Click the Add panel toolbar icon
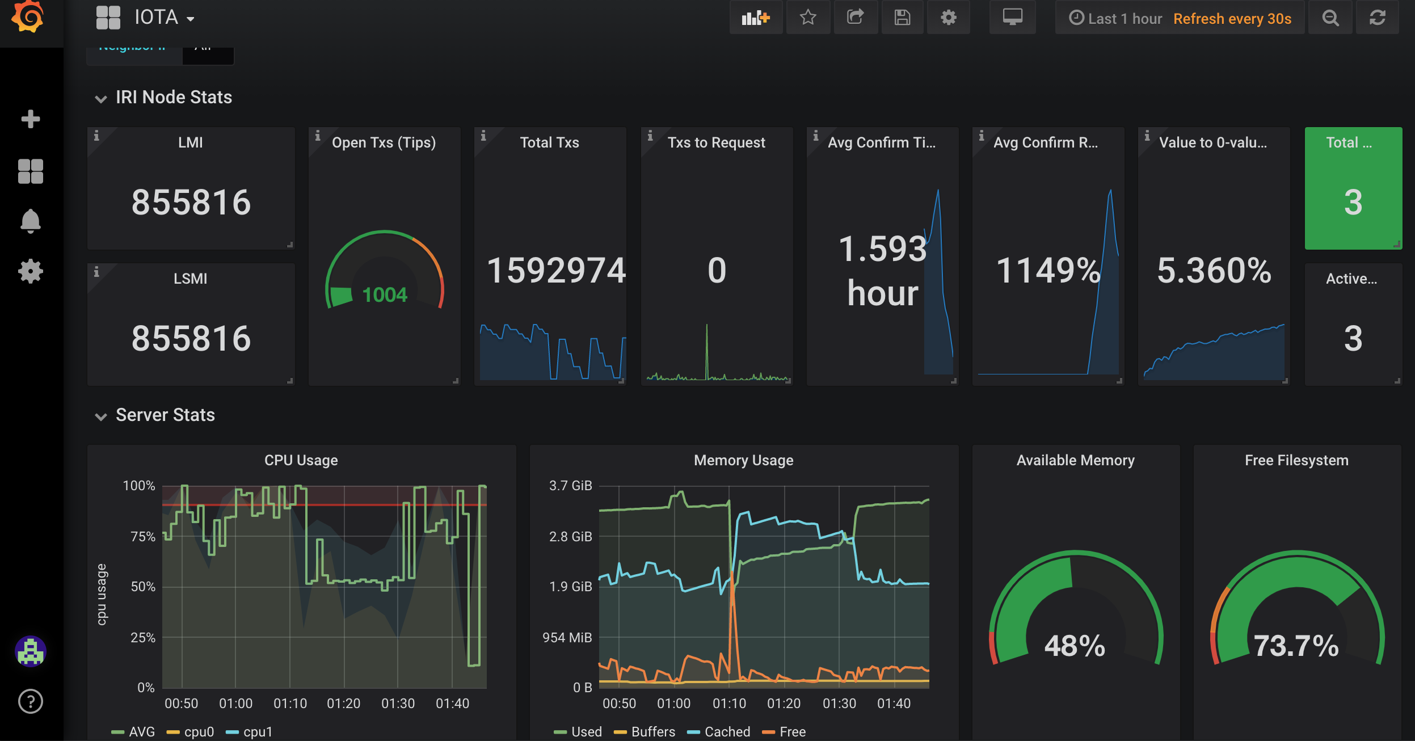Image resolution: width=1415 pixels, height=741 pixels. coord(756,18)
